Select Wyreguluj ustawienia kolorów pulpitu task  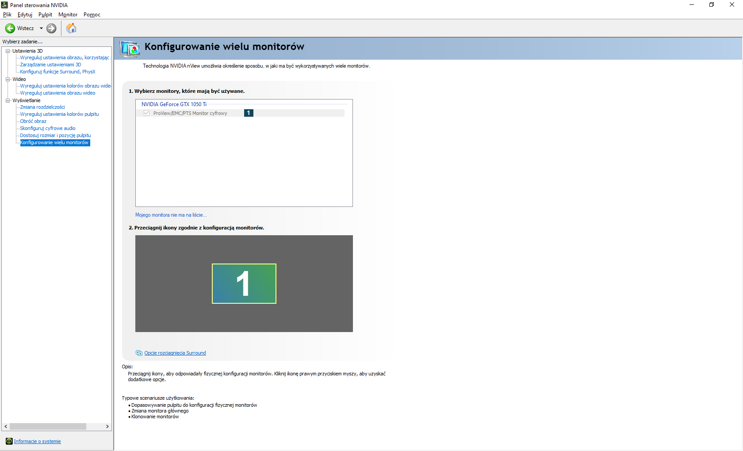click(x=59, y=114)
